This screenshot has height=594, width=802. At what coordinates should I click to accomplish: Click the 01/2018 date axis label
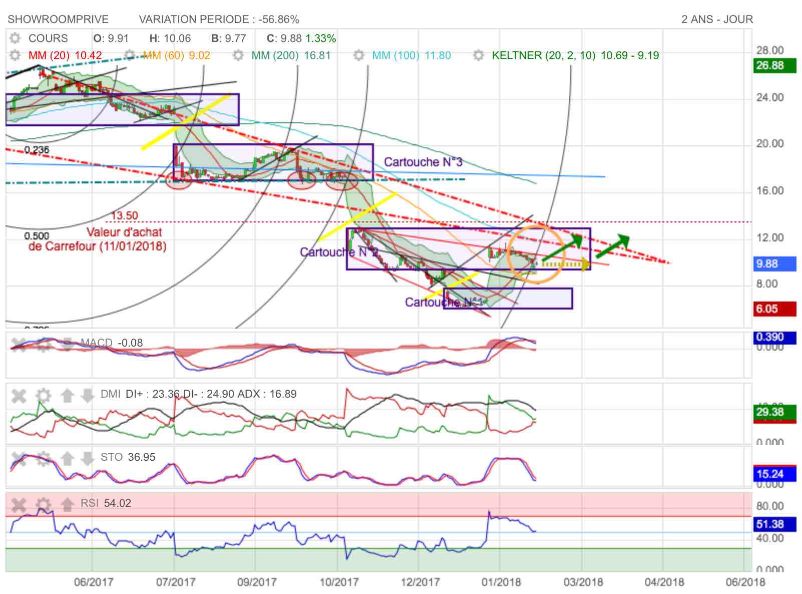(x=501, y=582)
